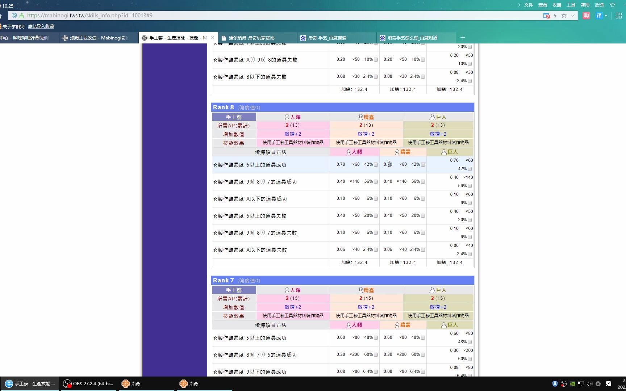Screen dimensions: 626x391
Task: Open the 手工藝 browser in the taskbar
Action: (x=30, y=384)
